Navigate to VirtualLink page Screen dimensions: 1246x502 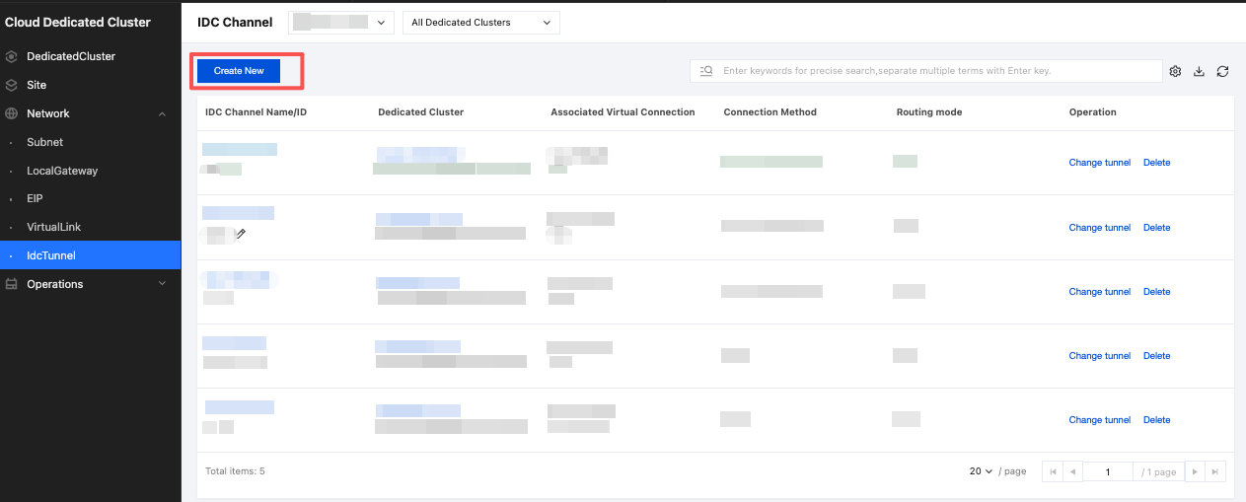click(53, 227)
